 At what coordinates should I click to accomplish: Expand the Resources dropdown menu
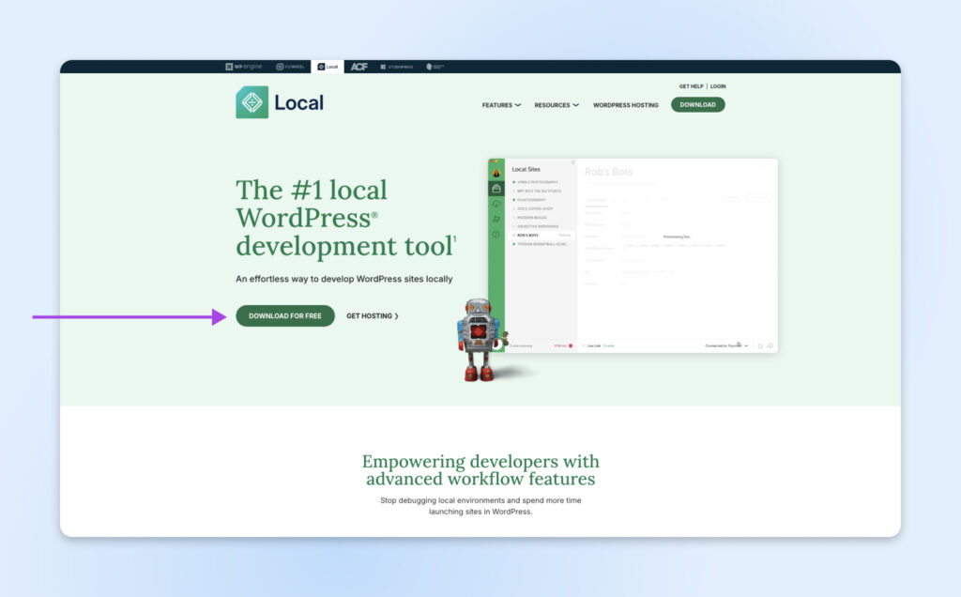click(557, 105)
